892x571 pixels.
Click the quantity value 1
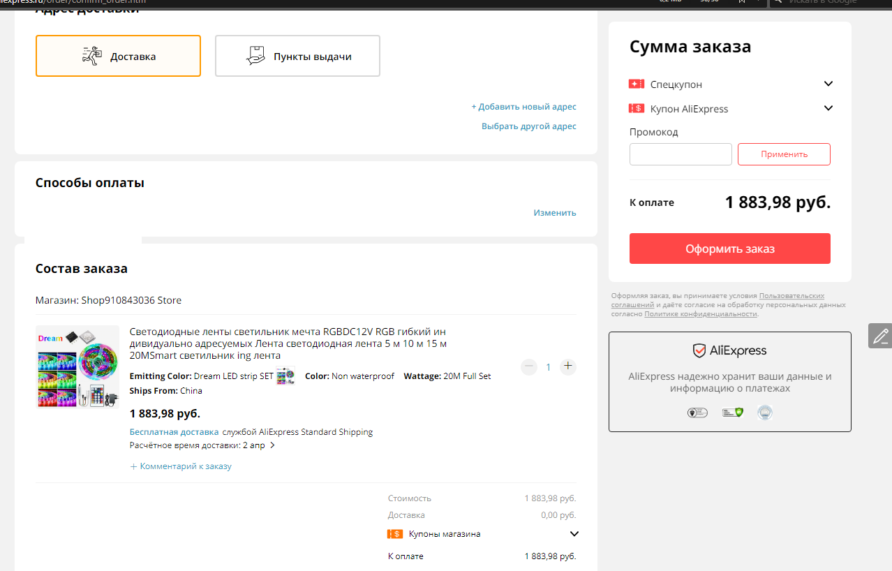click(549, 367)
